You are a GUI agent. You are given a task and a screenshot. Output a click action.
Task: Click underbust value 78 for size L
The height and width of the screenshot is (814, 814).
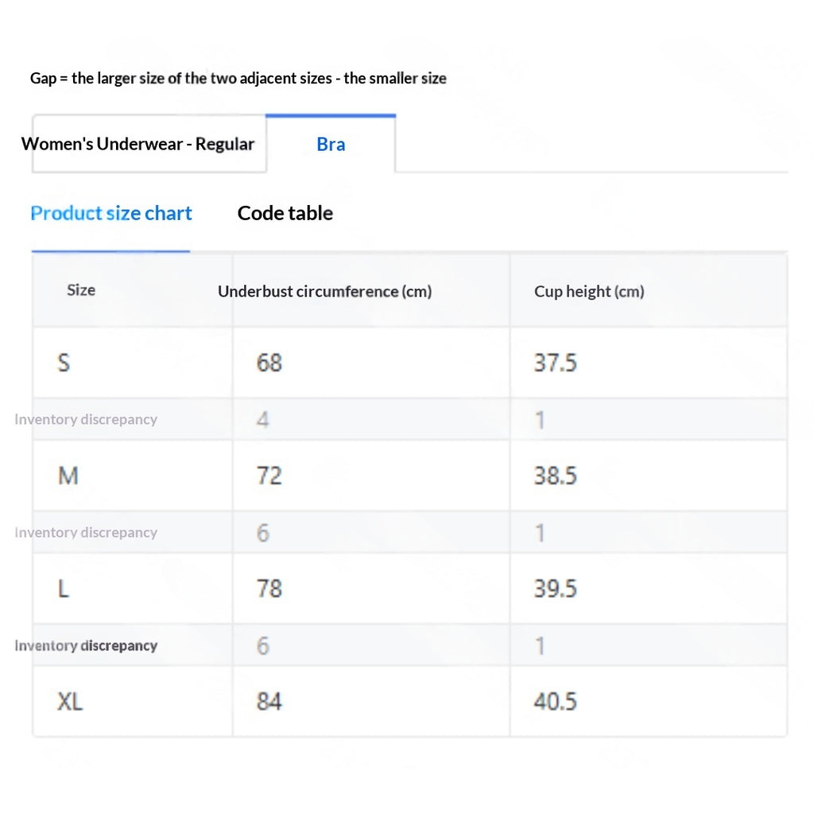269,589
